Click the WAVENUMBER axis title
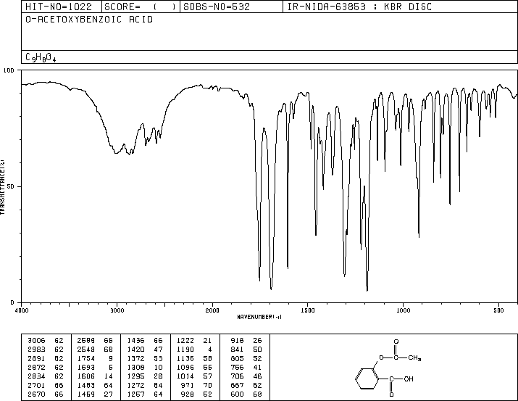Image resolution: width=518 pixels, height=401 pixels. [x=259, y=317]
